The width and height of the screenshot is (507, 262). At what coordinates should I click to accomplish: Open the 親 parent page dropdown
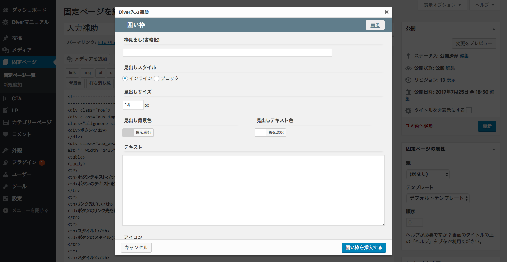[428, 174]
